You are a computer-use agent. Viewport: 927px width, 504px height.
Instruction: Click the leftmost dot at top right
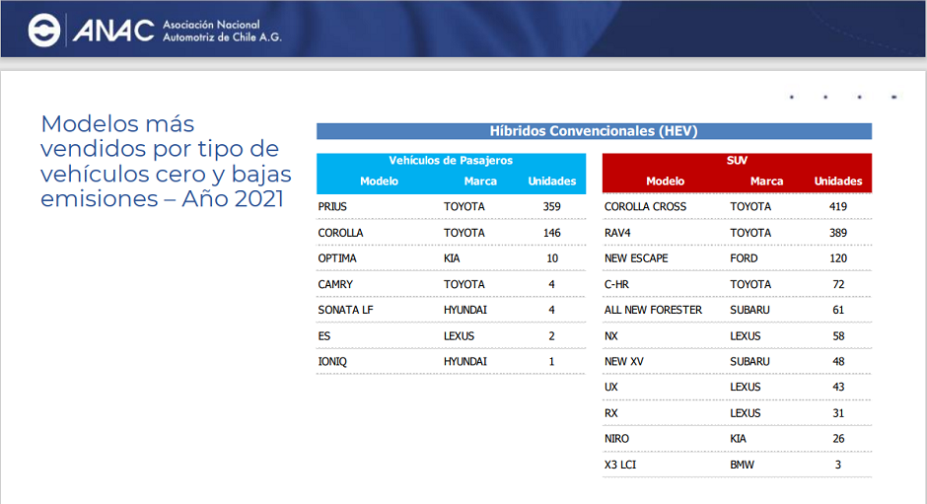click(x=792, y=98)
